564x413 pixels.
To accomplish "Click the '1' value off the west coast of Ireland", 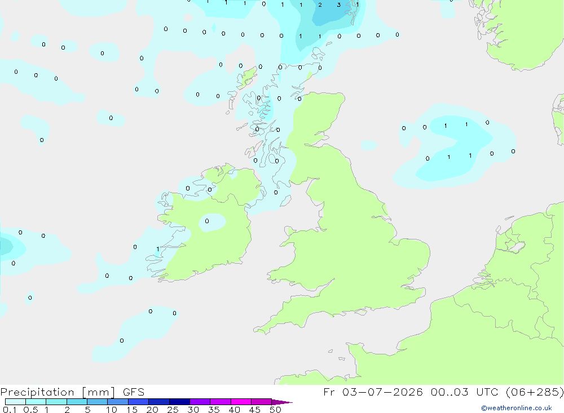I will [158, 249].
